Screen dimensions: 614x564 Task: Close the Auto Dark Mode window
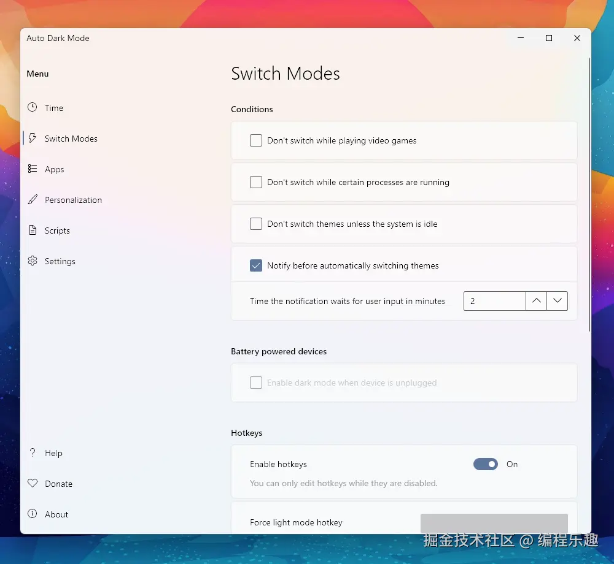point(577,38)
